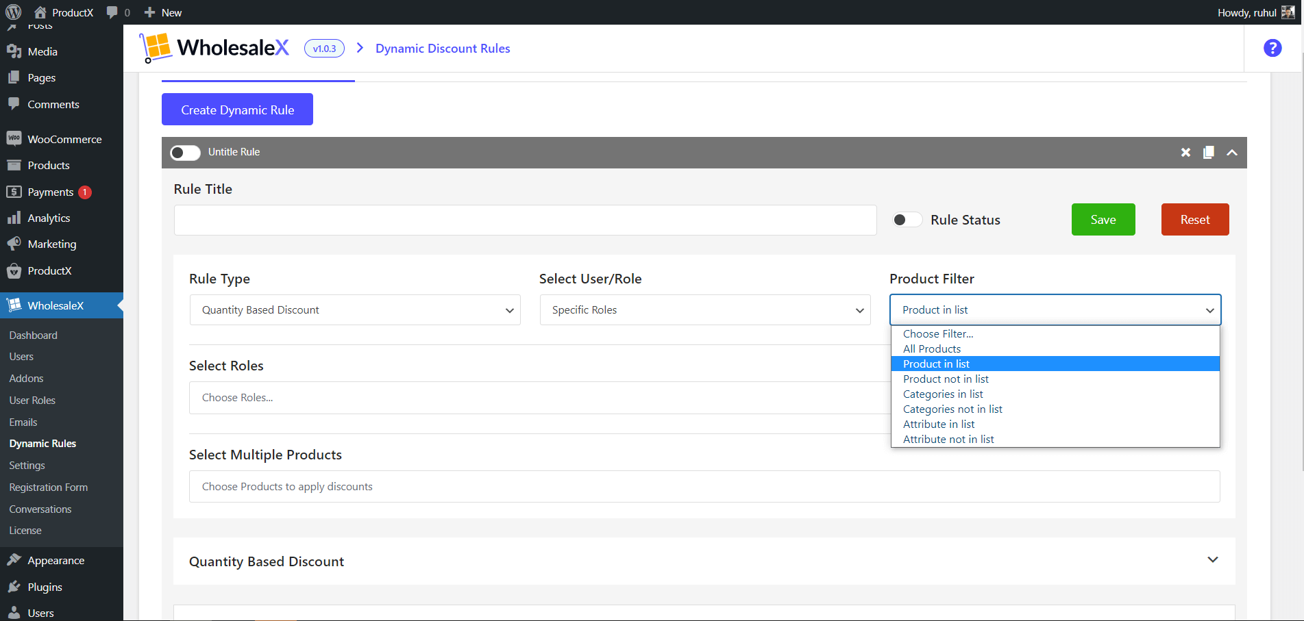This screenshot has height=621, width=1304.
Task: Click Create Dynamic Rule button
Action: 237,110
